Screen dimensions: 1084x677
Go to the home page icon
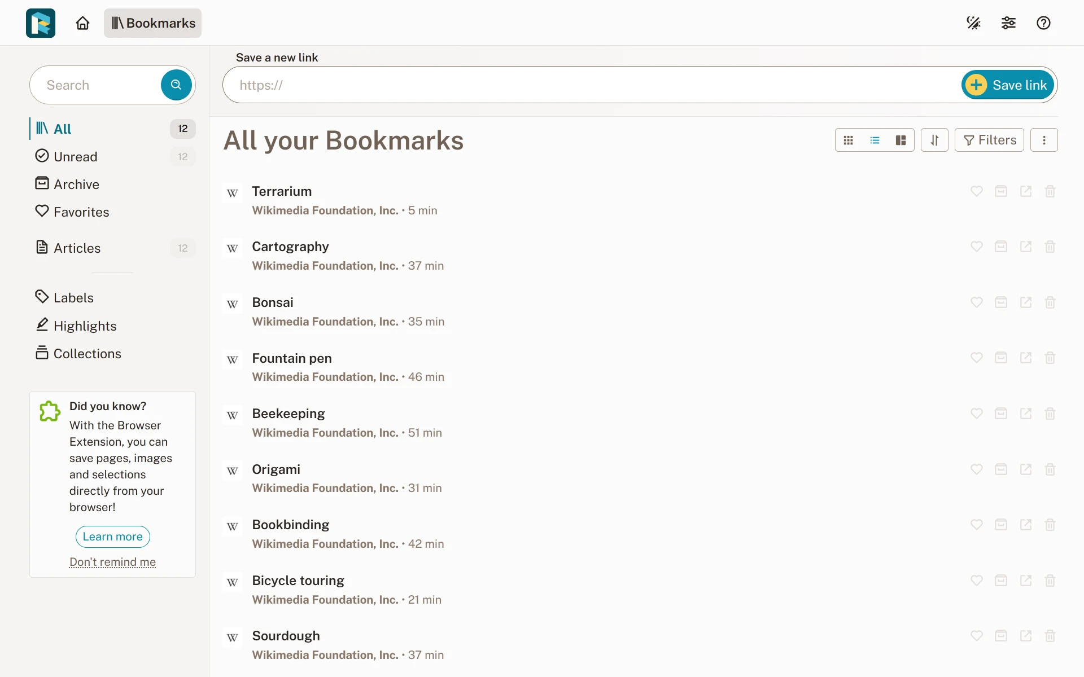83,23
